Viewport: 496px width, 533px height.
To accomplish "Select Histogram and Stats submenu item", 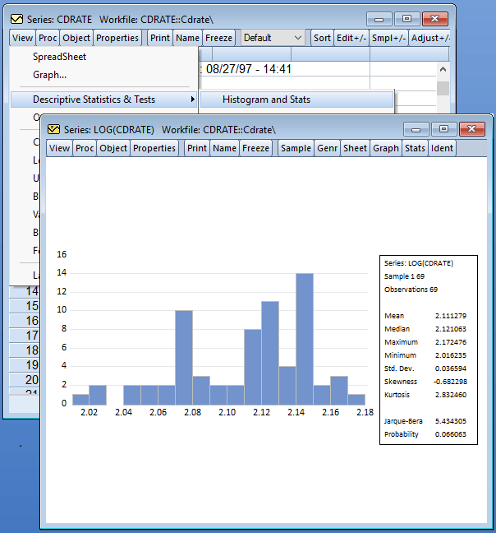I will tap(266, 100).
